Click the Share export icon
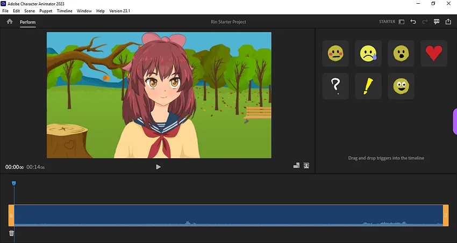Screen dimensions: 457x243 click(448, 21)
